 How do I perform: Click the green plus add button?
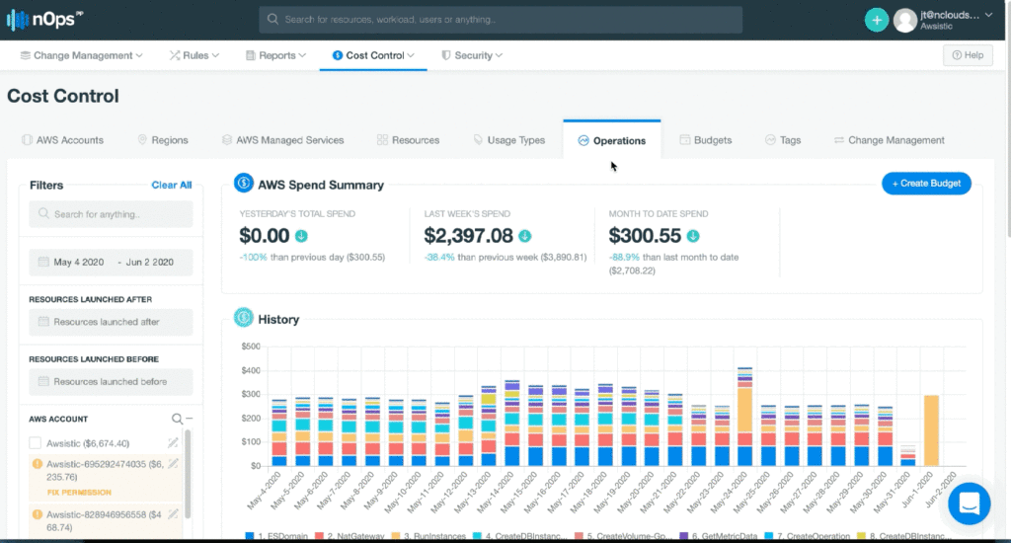tap(877, 20)
